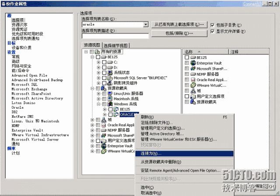Open Oracle settings in left panel
280x196 pixels.
[x=17, y=107]
